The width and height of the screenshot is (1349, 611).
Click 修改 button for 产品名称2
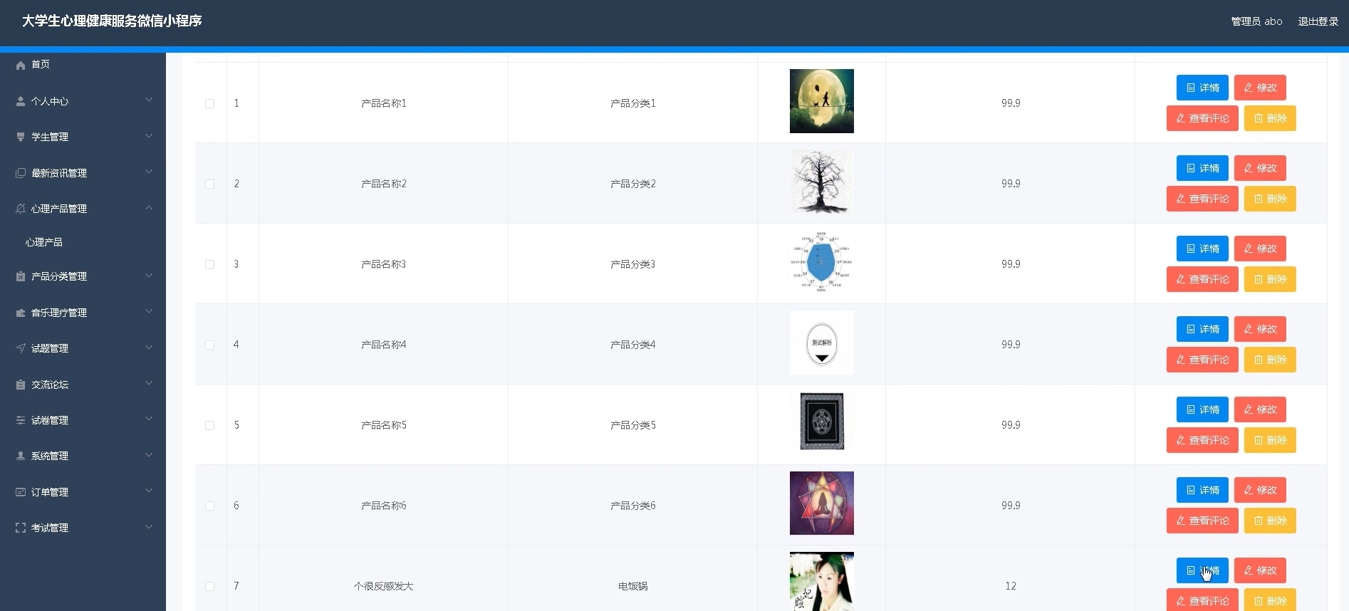pyautogui.click(x=1260, y=168)
